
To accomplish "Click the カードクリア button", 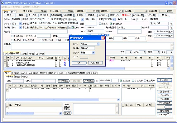I will 32,15.
